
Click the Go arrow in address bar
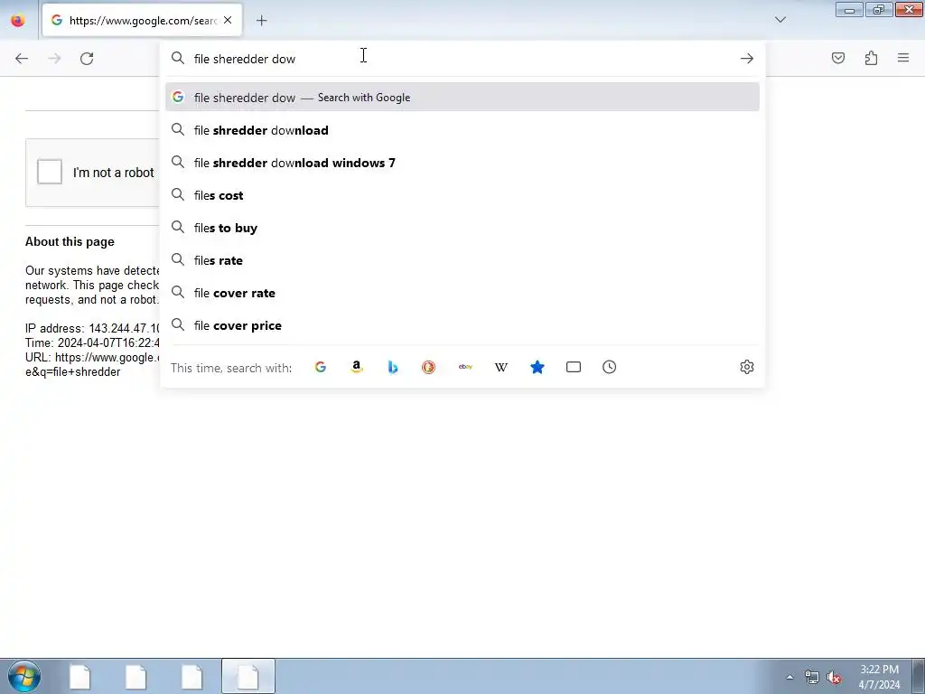pyautogui.click(x=747, y=59)
